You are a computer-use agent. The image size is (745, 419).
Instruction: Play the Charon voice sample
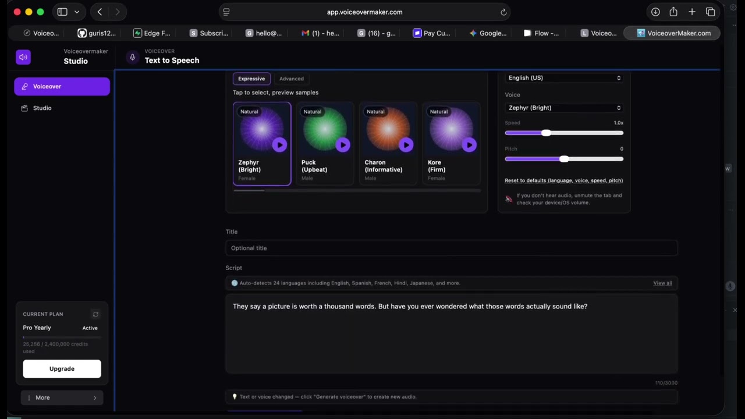[x=406, y=145]
